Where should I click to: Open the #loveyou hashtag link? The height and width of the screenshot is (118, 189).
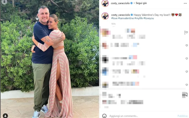click(148, 18)
